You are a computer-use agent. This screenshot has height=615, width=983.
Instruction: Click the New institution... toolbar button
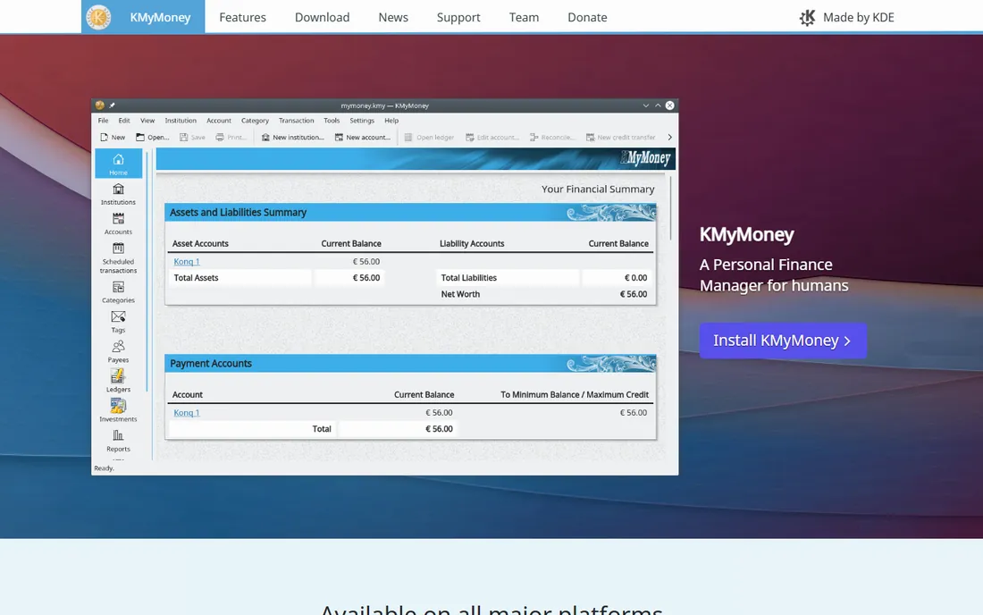pos(293,138)
